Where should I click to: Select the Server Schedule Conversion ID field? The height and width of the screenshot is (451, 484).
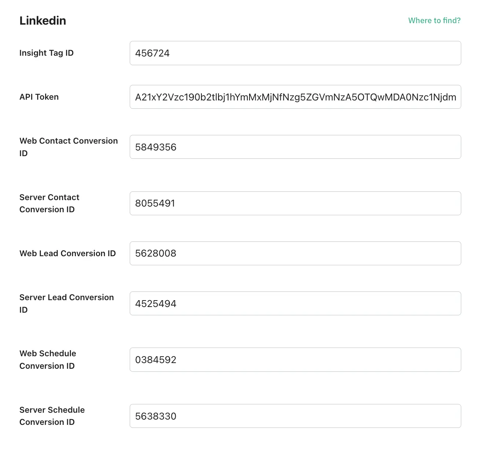(x=295, y=416)
